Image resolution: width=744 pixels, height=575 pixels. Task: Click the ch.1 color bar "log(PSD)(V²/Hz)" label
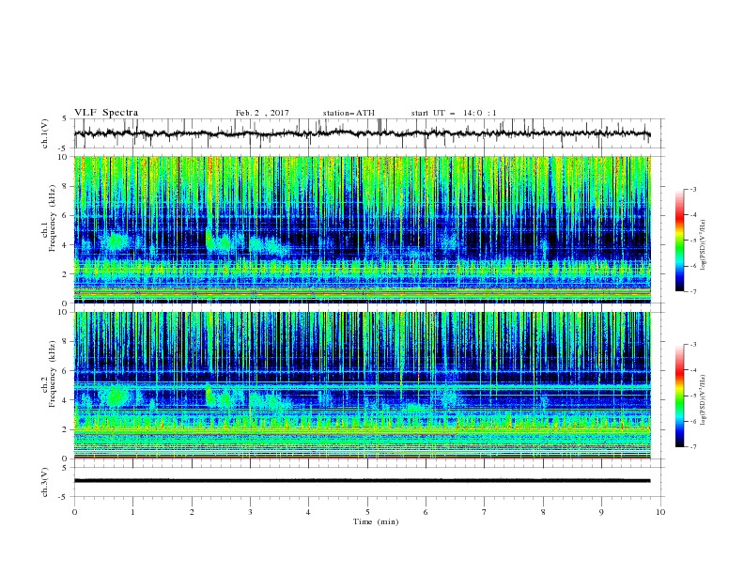pyautogui.click(x=704, y=245)
